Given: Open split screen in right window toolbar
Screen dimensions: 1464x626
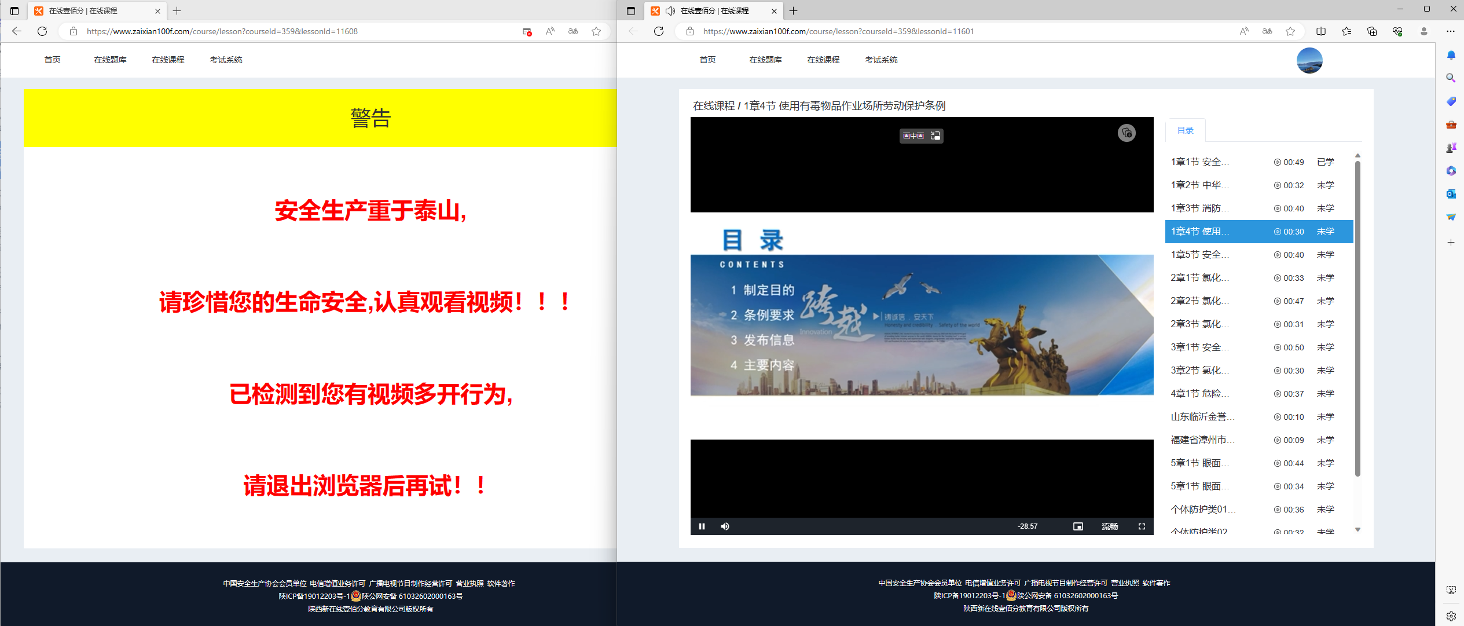Looking at the screenshot, I should tap(1321, 31).
